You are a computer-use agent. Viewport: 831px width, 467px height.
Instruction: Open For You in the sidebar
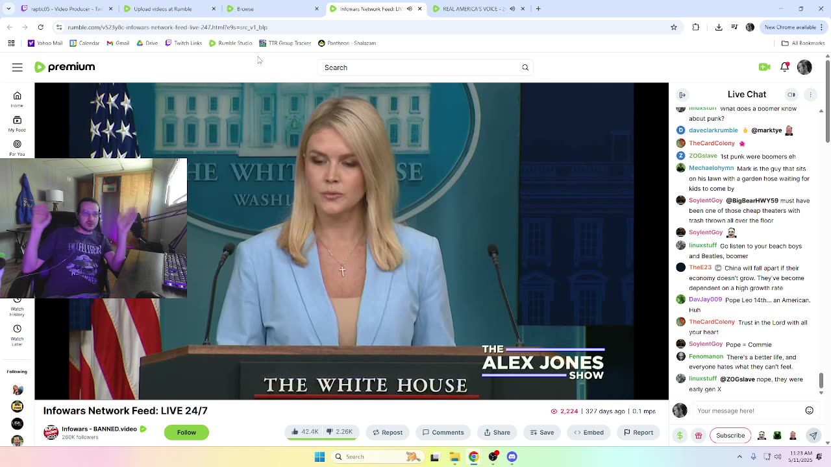(17, 148)
